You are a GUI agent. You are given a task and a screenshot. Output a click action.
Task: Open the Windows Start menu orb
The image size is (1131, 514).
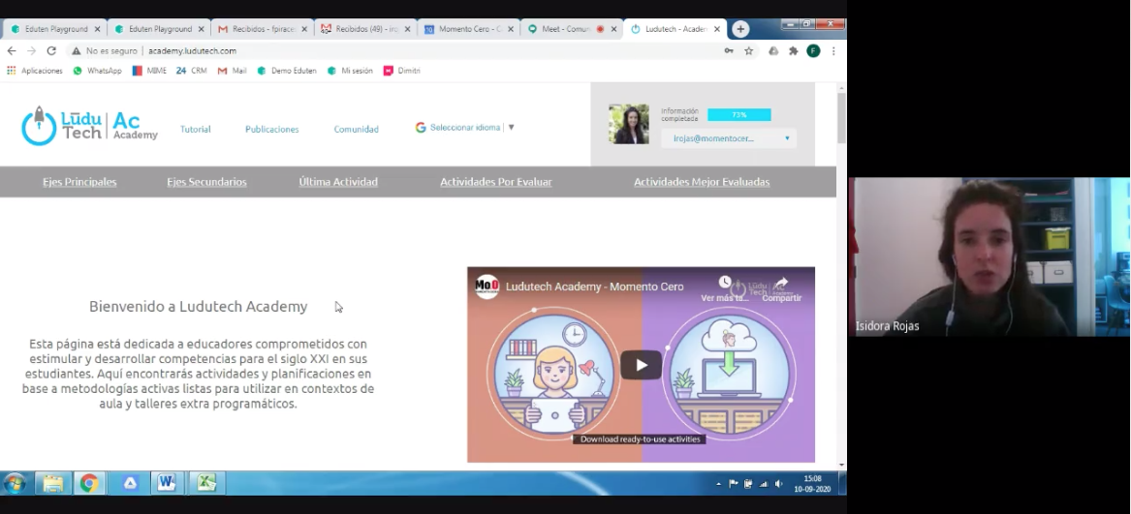[x=16, y=483]
